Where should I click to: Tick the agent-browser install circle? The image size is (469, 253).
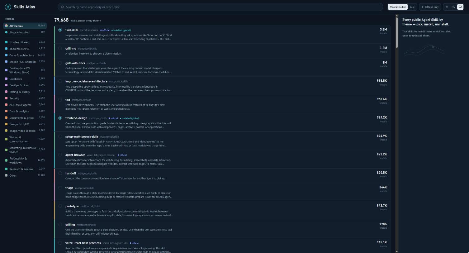60,155
